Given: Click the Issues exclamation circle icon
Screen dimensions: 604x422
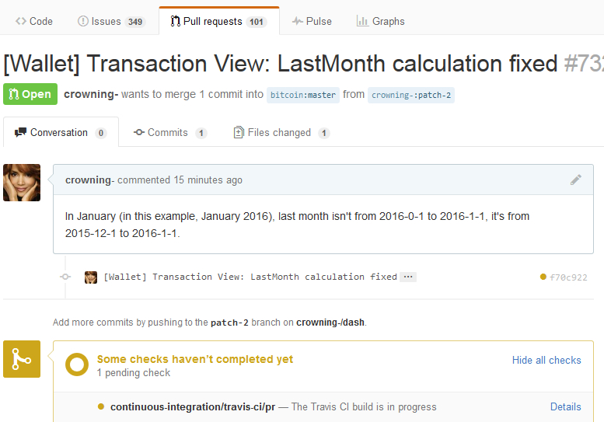Looking at the screenshot, I should pyautogui.click(x=83, y=21).
